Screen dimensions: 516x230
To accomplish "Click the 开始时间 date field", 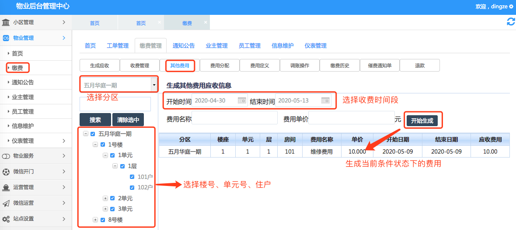I will pos(220,100).
